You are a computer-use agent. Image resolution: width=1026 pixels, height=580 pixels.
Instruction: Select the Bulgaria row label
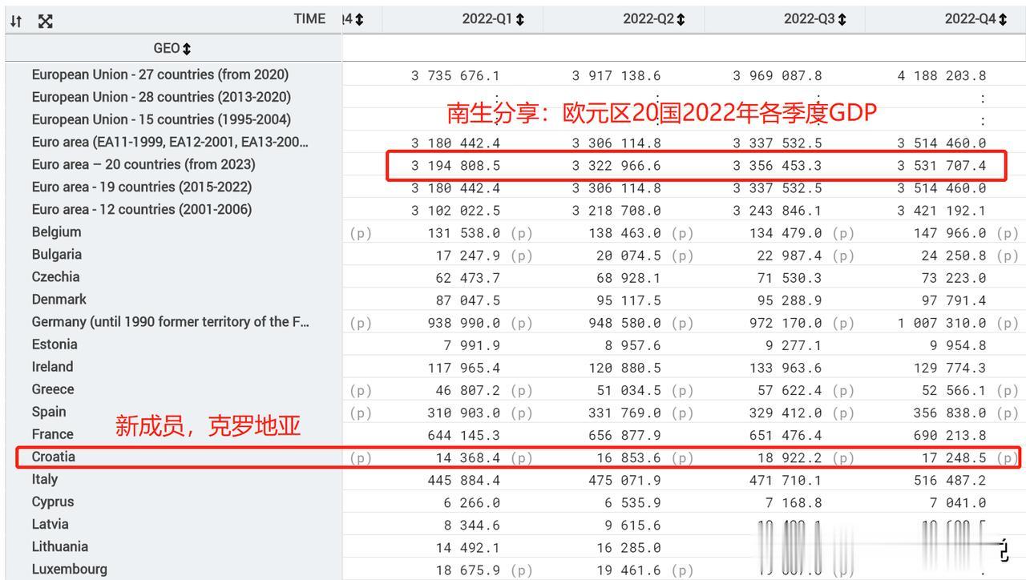tap(57, 254)
